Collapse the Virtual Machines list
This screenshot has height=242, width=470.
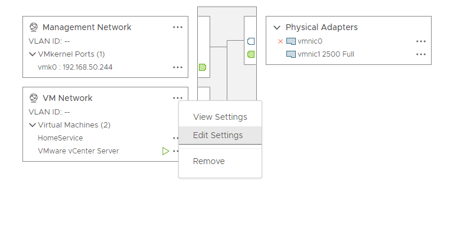[32, 125]
